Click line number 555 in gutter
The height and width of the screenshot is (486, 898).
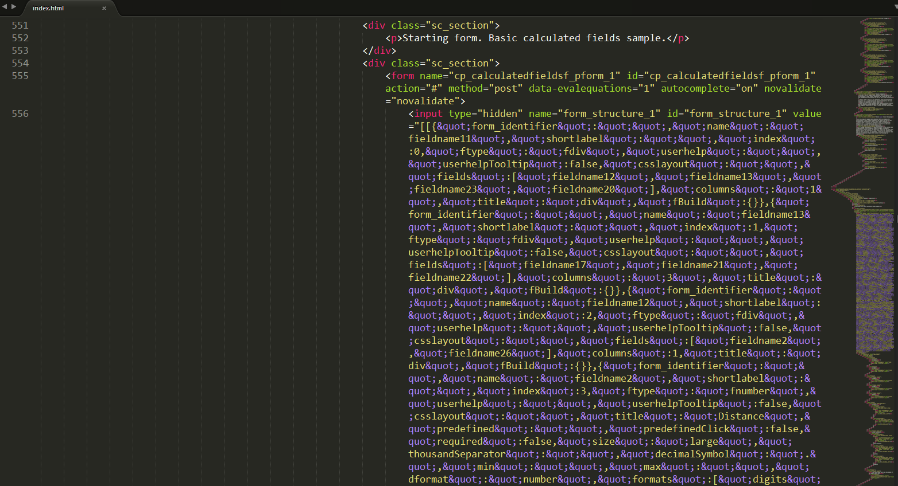(x=20, y=76)
